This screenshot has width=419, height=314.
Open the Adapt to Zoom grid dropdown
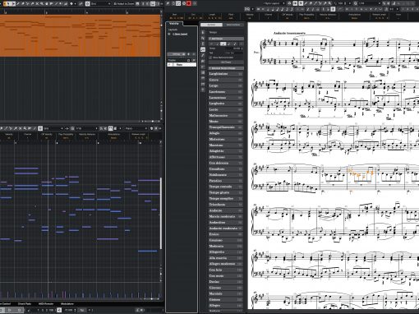click(124, 4)
